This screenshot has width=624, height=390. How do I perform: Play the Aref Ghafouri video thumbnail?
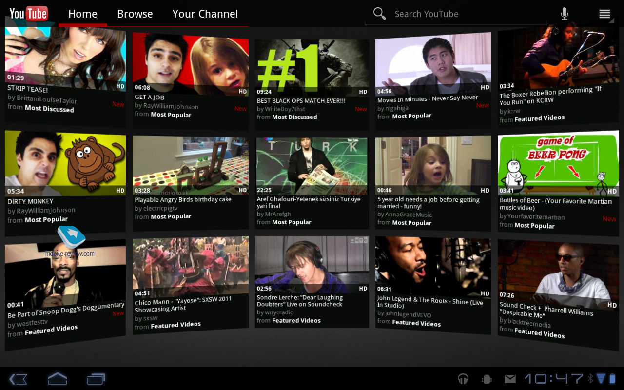tap(312, 166)
